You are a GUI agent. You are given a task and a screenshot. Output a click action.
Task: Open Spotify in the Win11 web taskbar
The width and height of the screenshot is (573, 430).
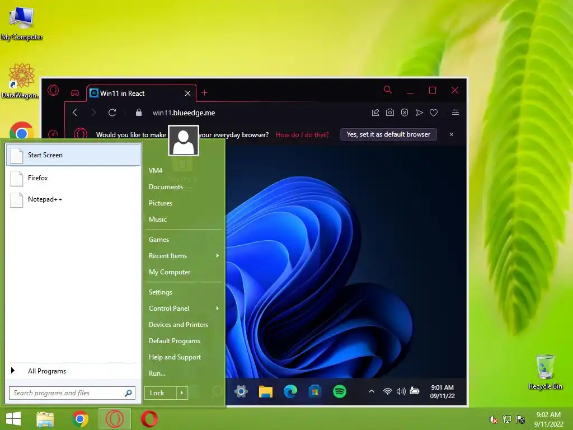click(340, 391)
